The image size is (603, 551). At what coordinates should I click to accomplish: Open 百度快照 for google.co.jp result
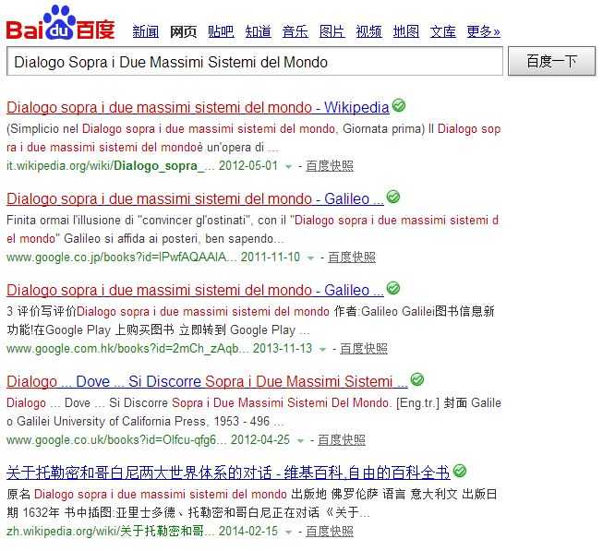[352, 258]
